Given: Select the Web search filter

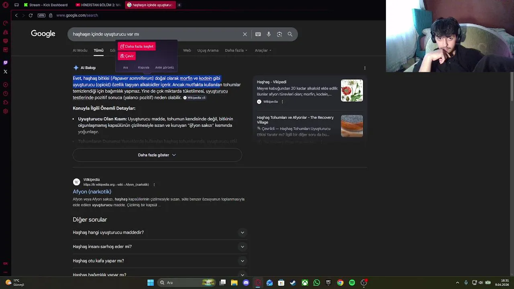Looking at the screenshot, I should pyautogui.click(x=187, y=50).
